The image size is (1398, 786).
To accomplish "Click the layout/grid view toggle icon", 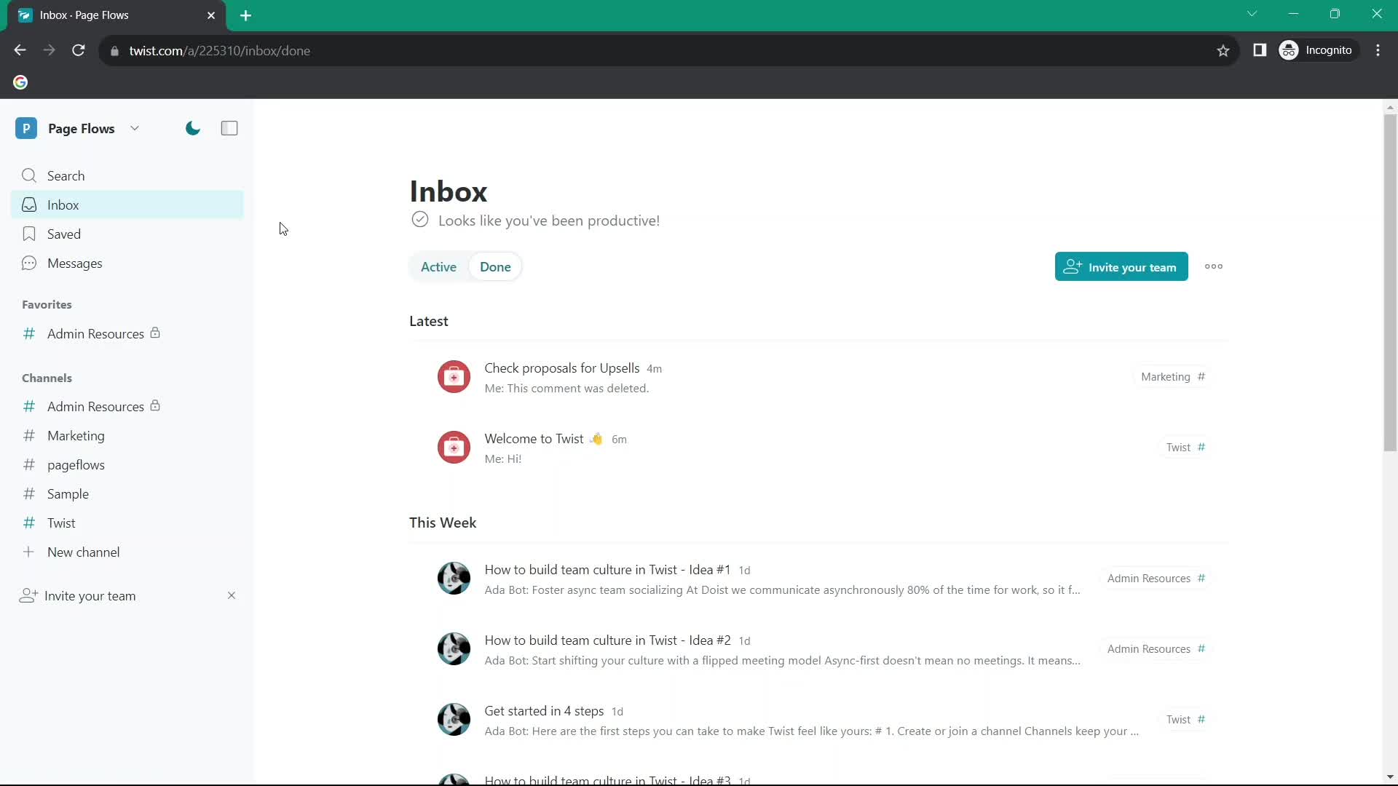I will pyautogui.click(x=229, y=127).
